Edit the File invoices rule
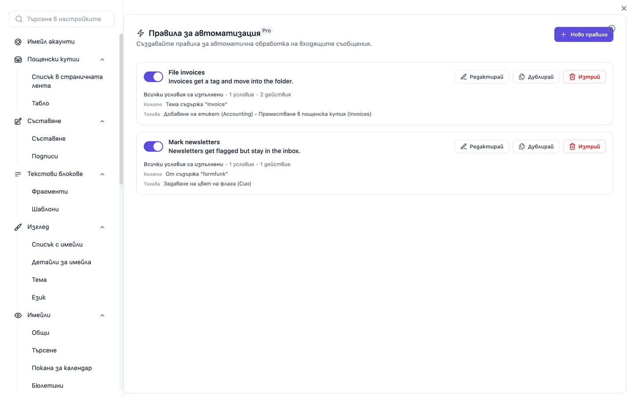 pos(482,77)
